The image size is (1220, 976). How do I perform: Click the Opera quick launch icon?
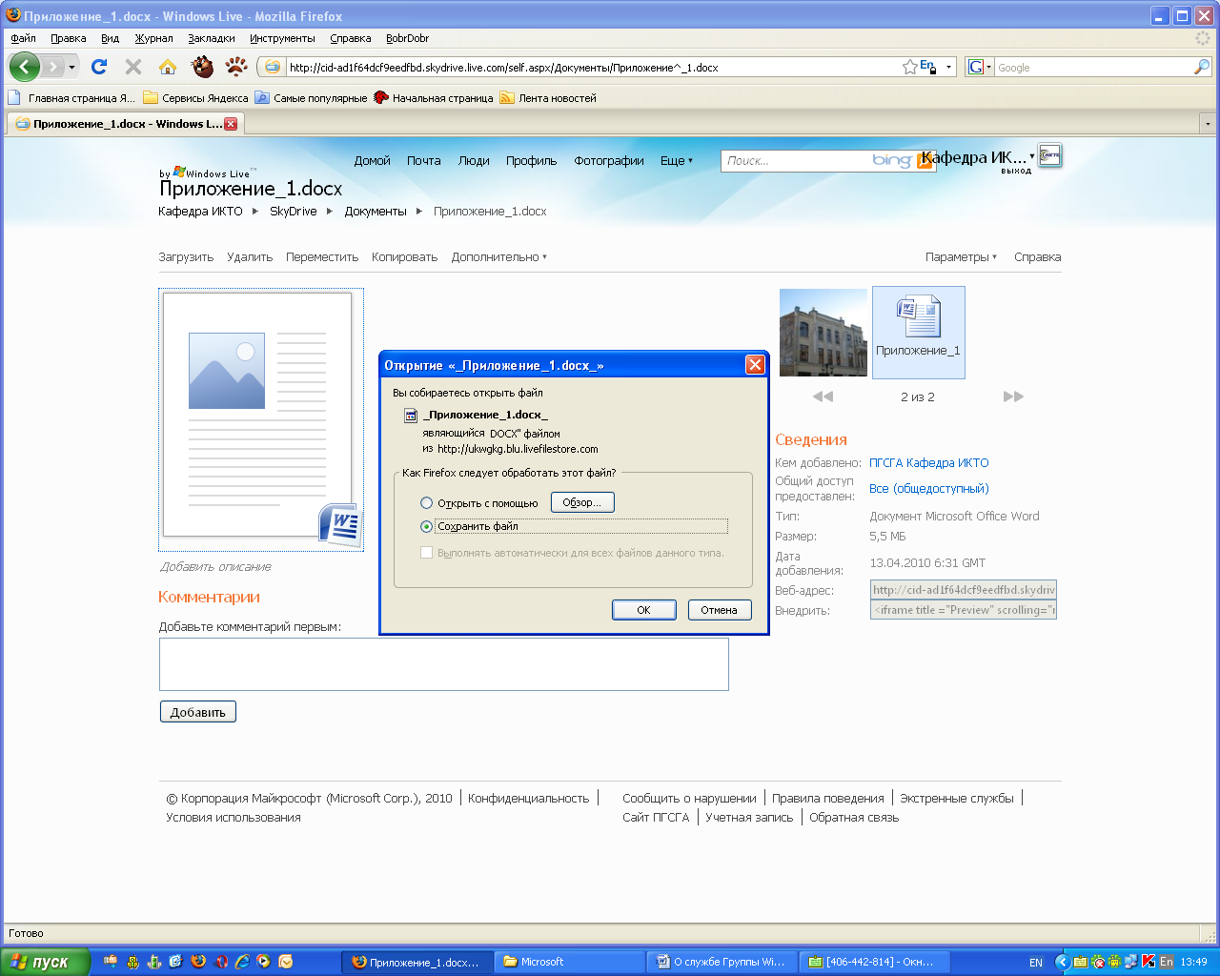[x=220, y=962]
